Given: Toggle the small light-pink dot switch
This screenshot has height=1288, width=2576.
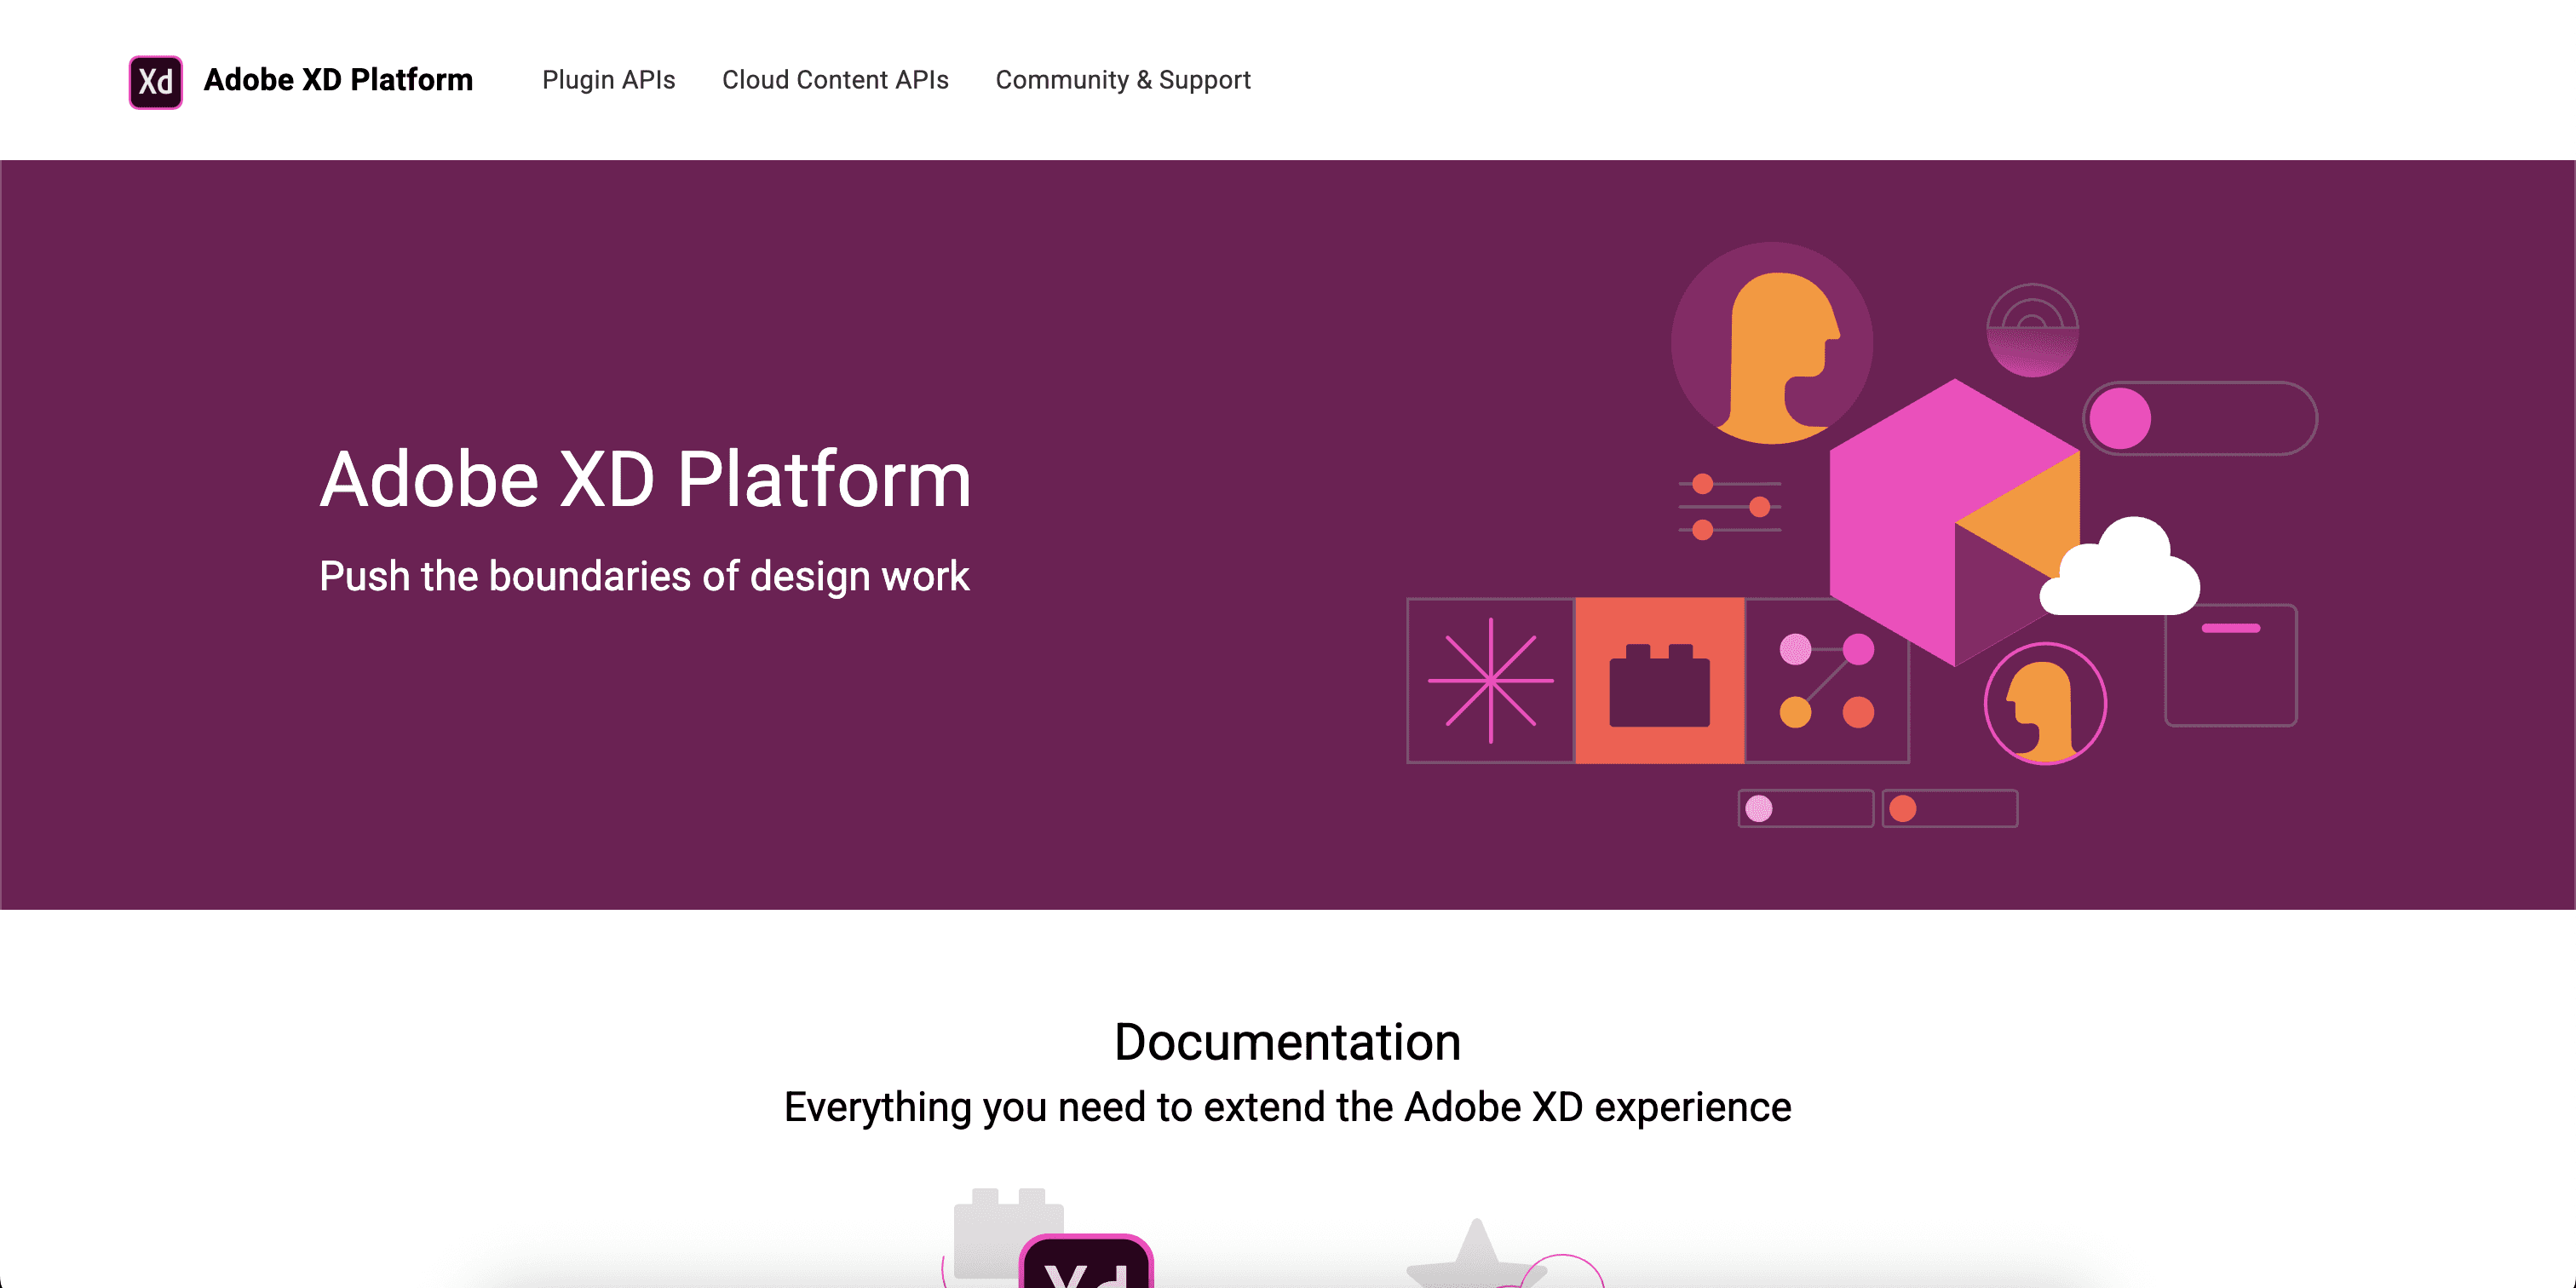Looking at the screenshot, I should tap(1805, 808).
